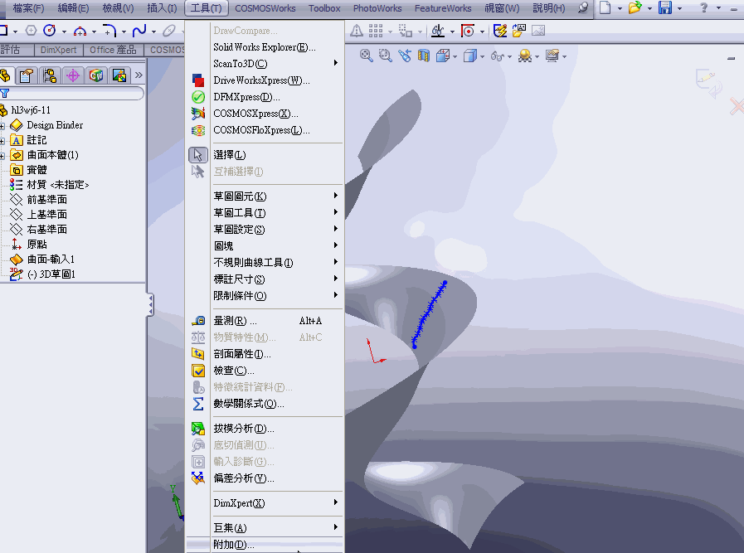
Task: Select the spline sketch tool
Action: pyautogui.click(x=139, y=31)
